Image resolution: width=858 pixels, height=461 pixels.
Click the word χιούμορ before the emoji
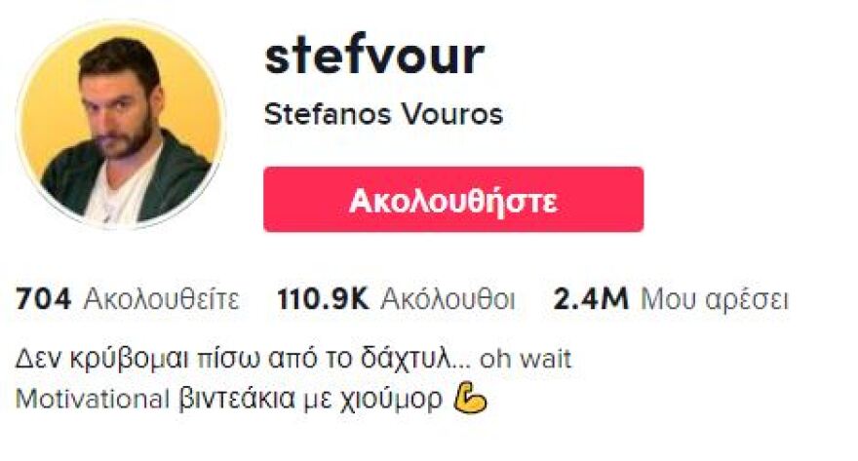391,401
